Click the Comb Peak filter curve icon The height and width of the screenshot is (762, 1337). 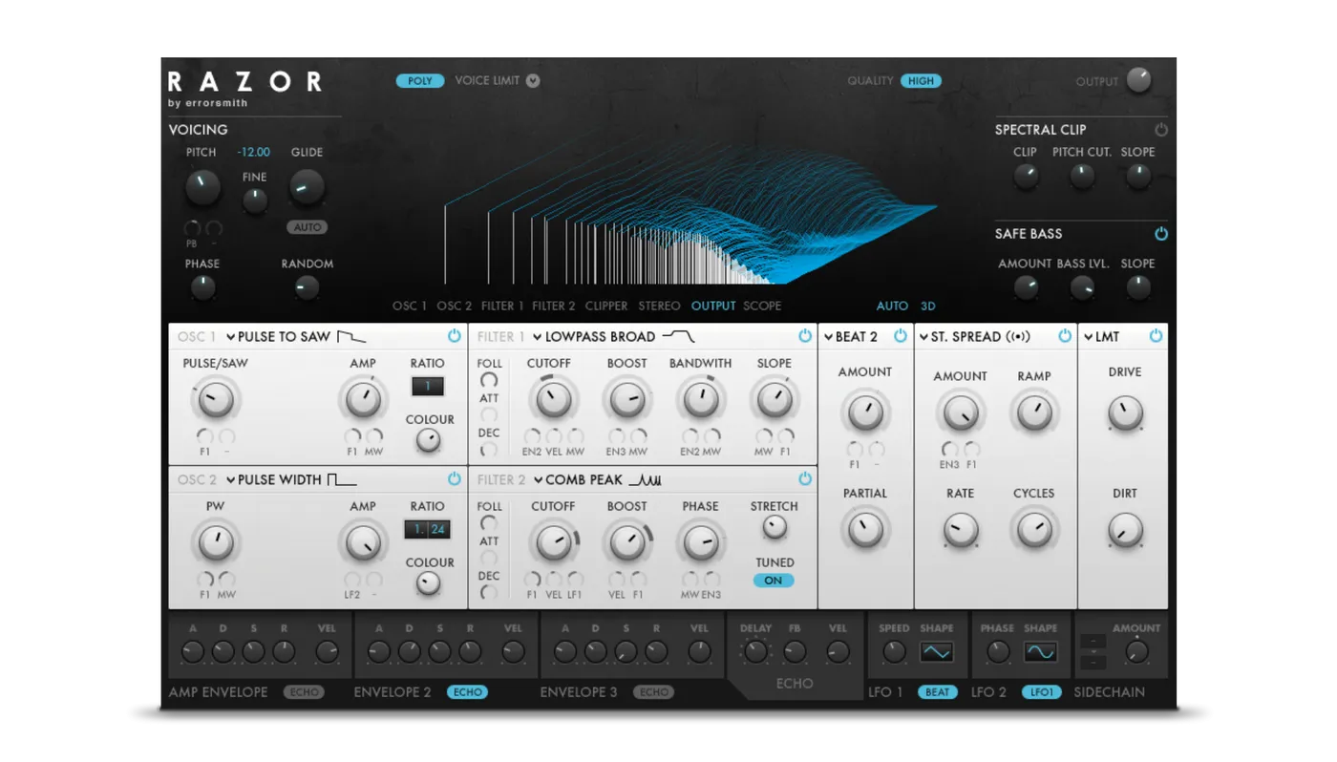point(645,479)
